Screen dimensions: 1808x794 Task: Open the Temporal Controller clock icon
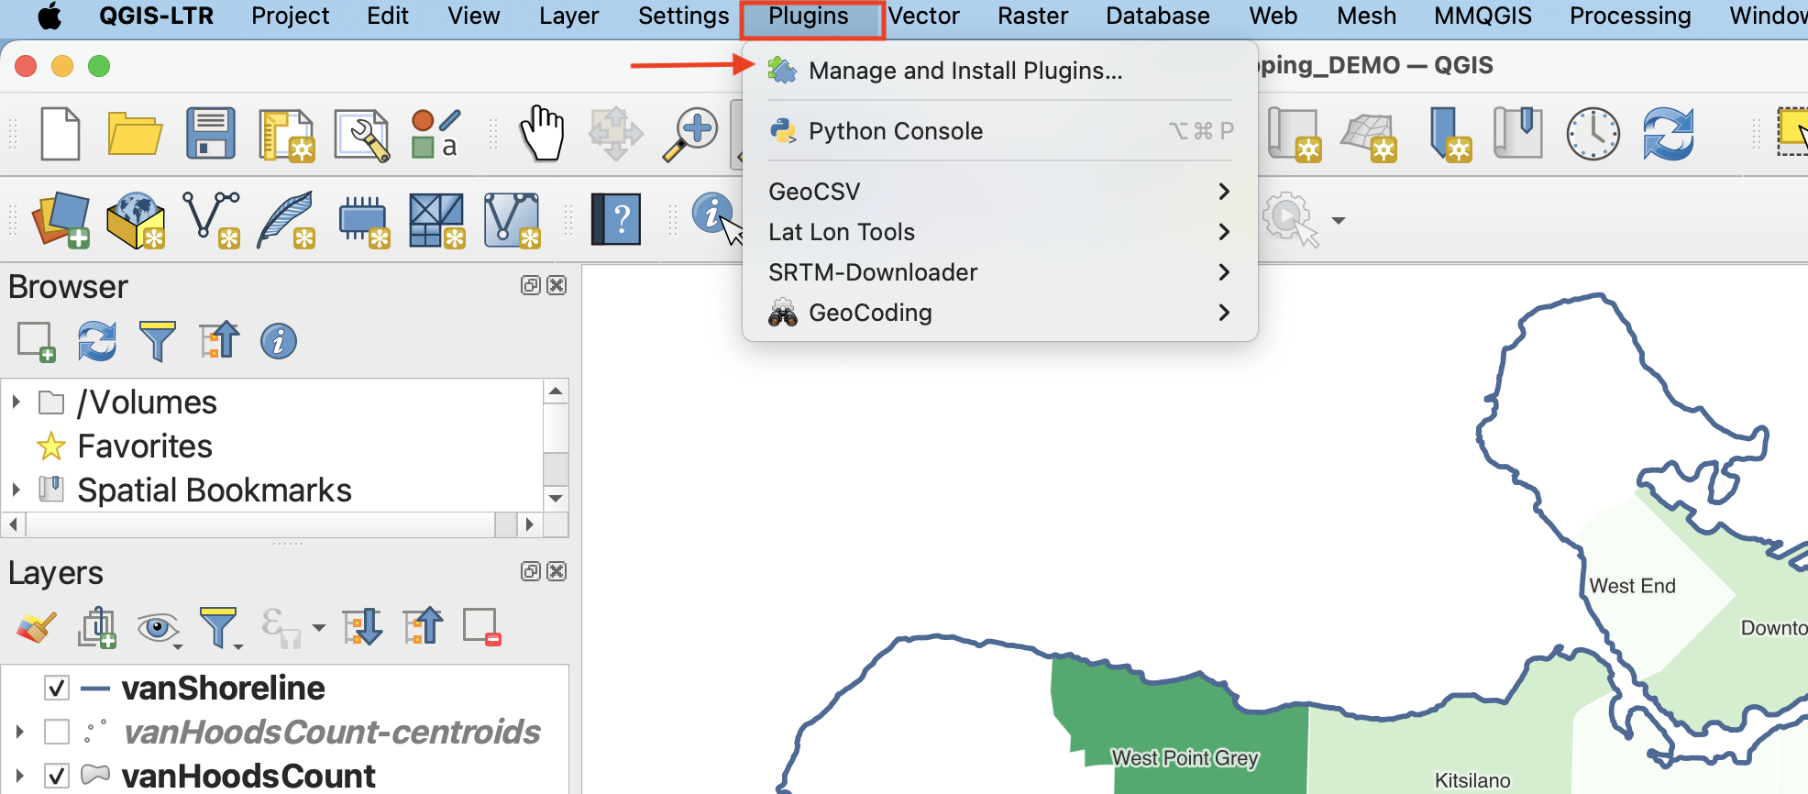pyautogui.click(x=1593, y=134)
